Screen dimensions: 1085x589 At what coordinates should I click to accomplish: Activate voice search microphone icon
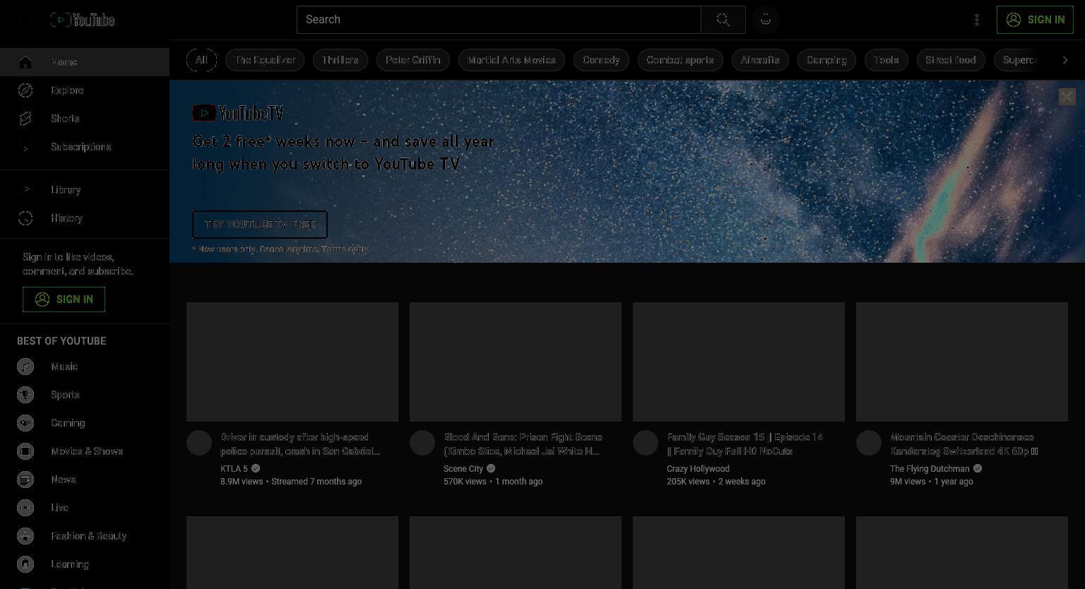[x=766, y=20]
